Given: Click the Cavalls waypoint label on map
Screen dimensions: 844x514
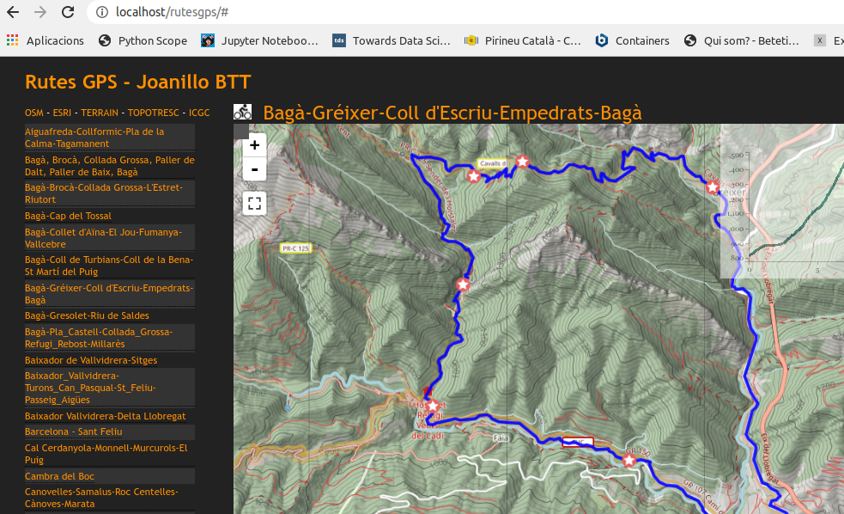Looking at the screenshot, I should pyautogui.click(x=492, y=163).
